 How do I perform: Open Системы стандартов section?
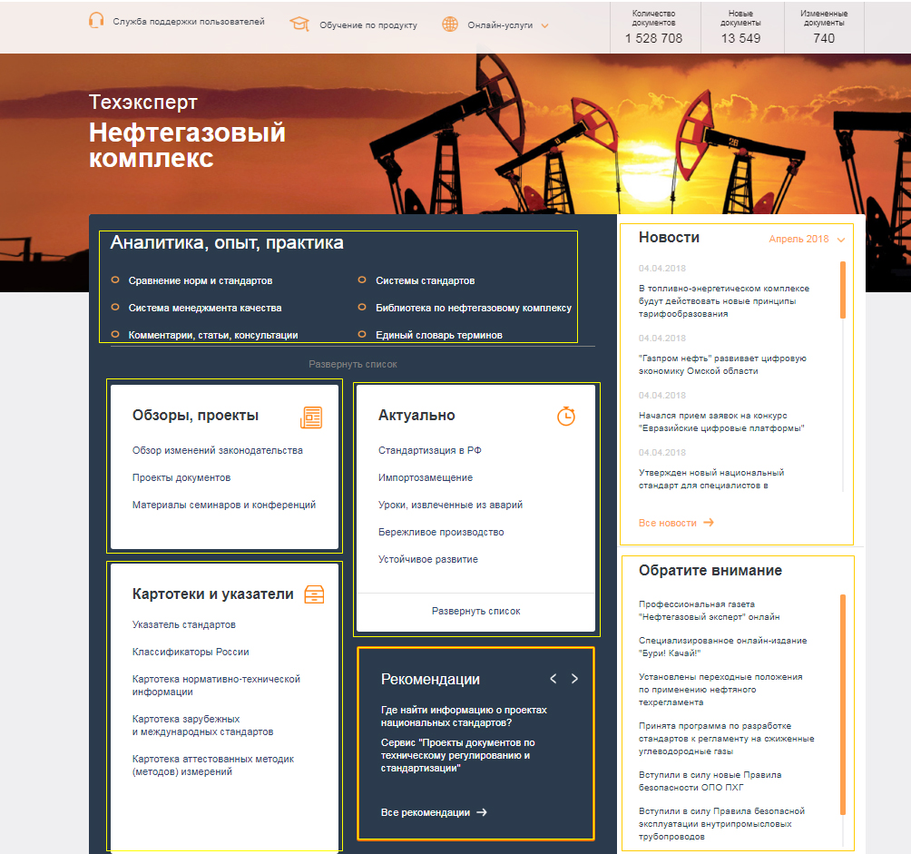point(425,281)
